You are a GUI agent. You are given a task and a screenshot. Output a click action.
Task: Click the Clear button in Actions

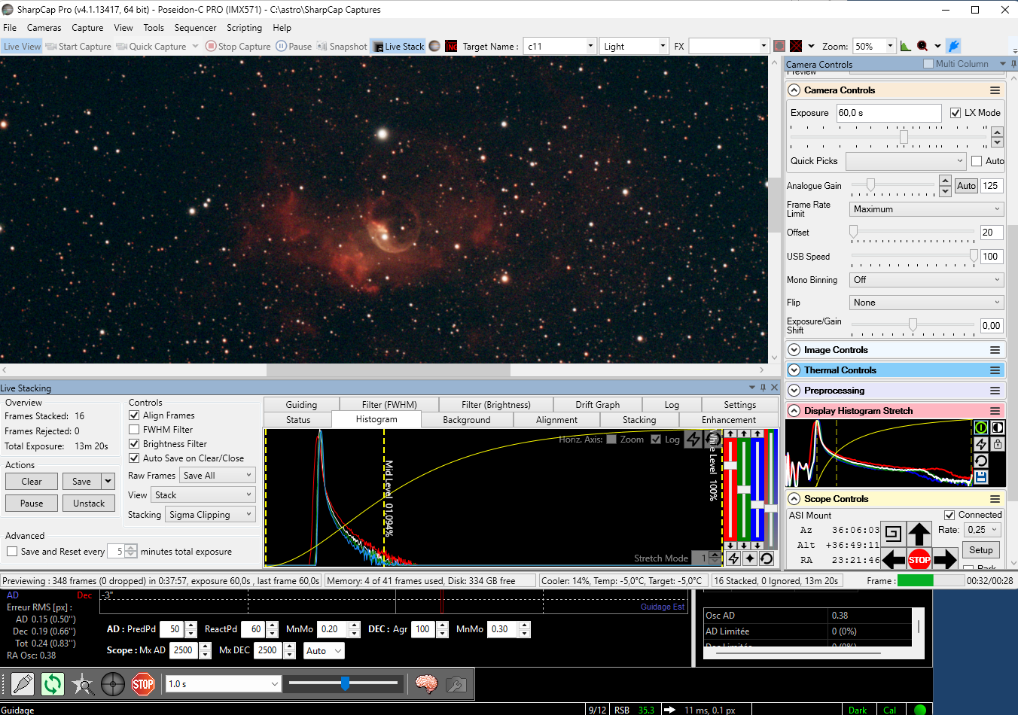point(32,482)
